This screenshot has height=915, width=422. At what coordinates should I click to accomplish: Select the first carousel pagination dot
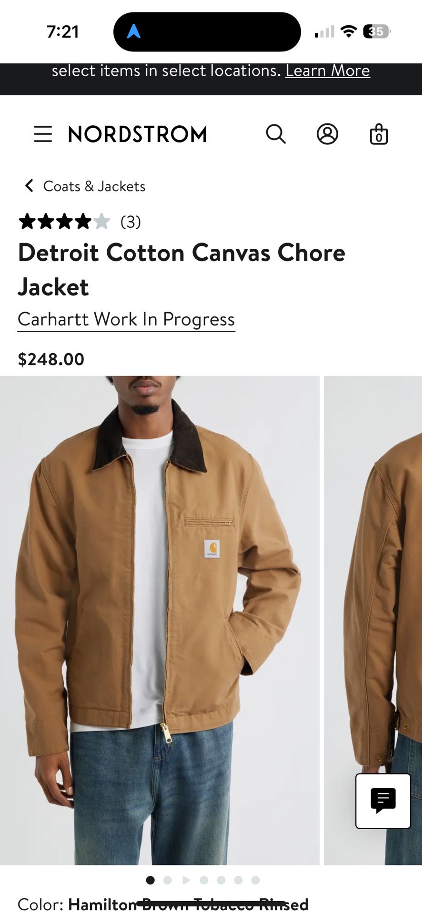click(x=150, y=880)
